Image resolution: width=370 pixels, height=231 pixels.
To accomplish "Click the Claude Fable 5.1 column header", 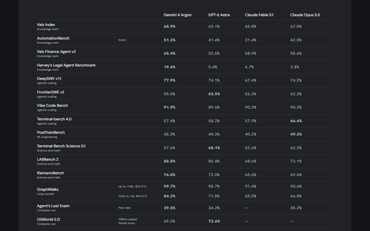I will coord(259,15).
